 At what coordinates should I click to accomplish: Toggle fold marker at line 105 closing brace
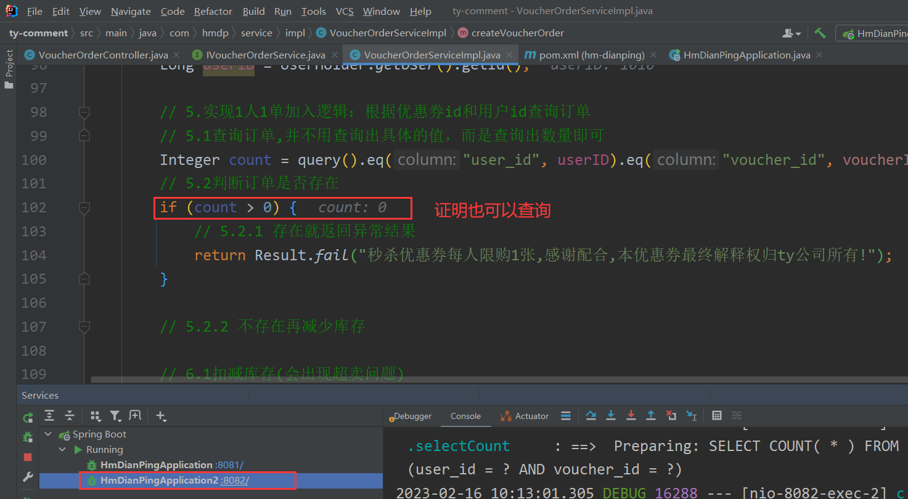[84, 279]
